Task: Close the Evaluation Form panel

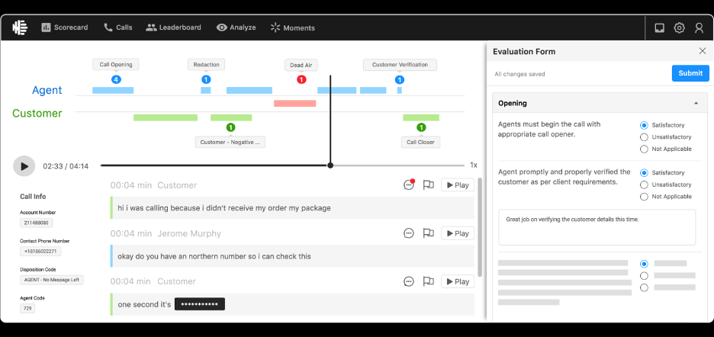Action: [x=703, y=51]
